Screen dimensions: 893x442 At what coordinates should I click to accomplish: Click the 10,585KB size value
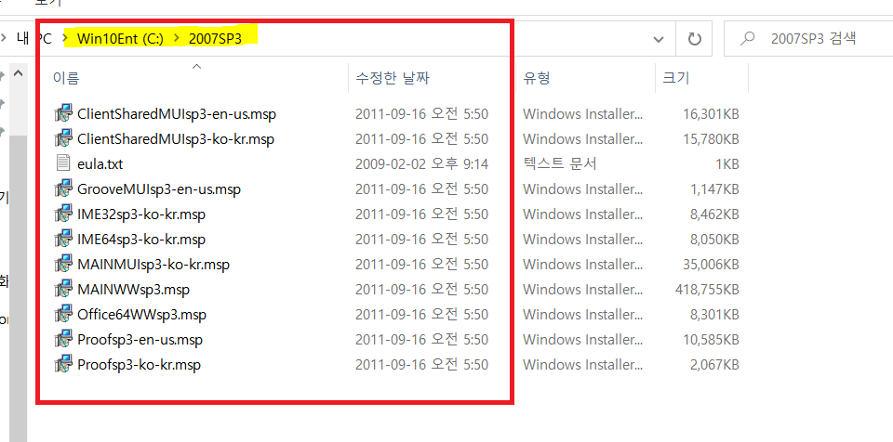coord(711,339)
